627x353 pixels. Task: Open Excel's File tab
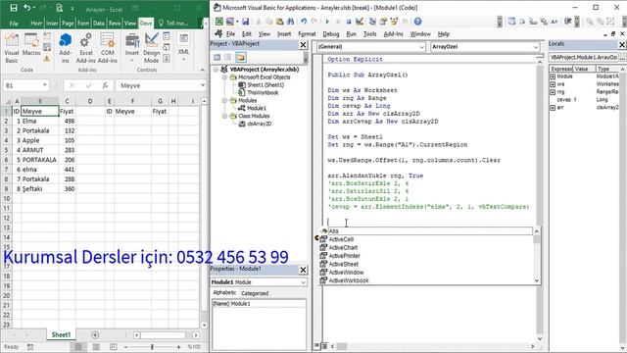(x=14, y=24)
